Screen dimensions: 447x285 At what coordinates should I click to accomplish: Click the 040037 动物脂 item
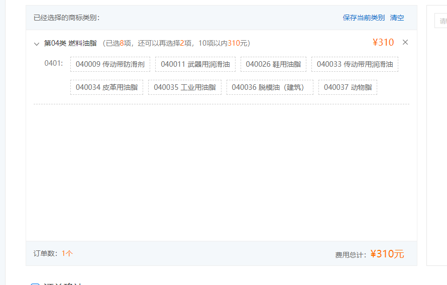348,87
